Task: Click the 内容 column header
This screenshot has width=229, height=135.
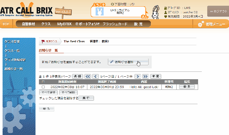Action: point(144,82)
